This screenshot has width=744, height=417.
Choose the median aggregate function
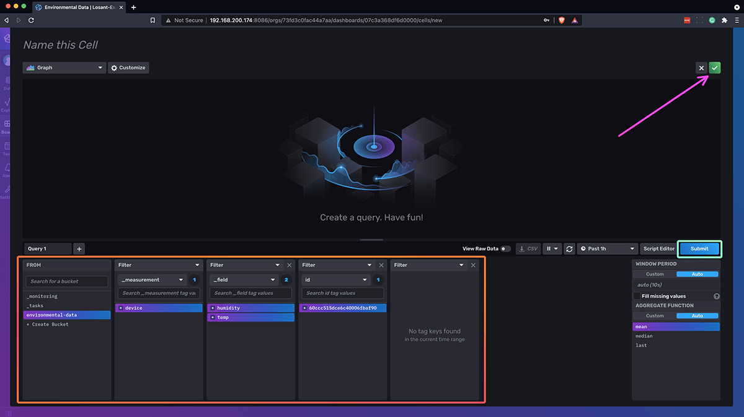[676, 336]
